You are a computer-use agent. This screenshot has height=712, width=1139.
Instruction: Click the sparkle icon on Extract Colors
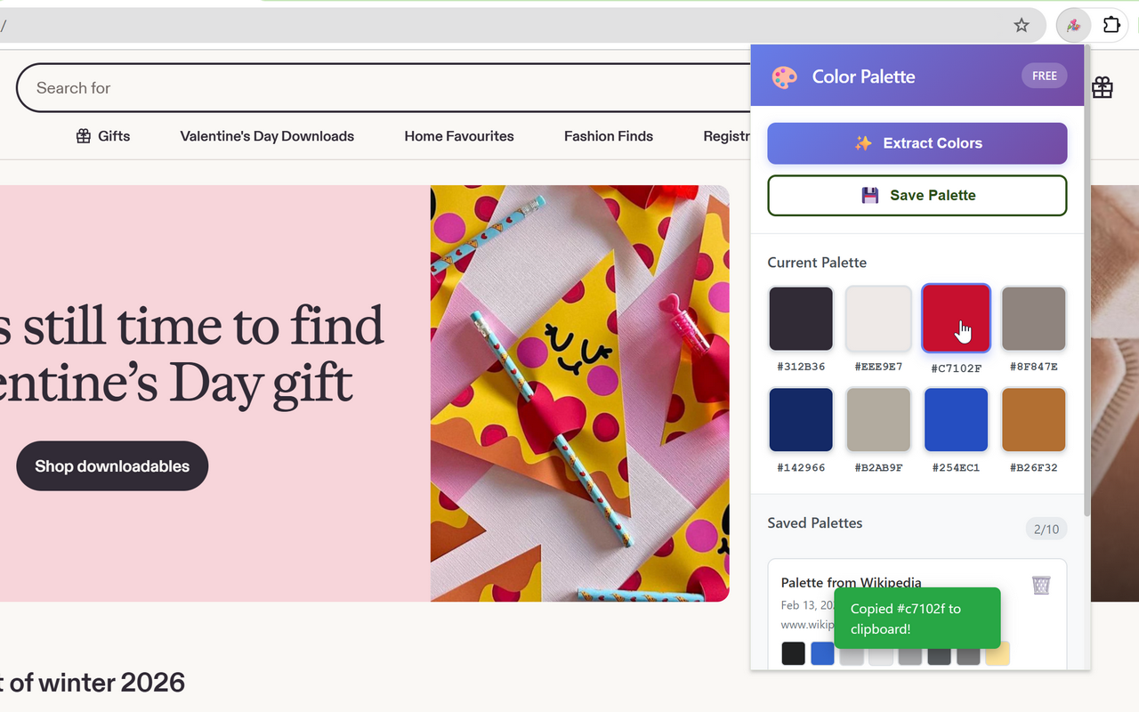pos(864,142)
